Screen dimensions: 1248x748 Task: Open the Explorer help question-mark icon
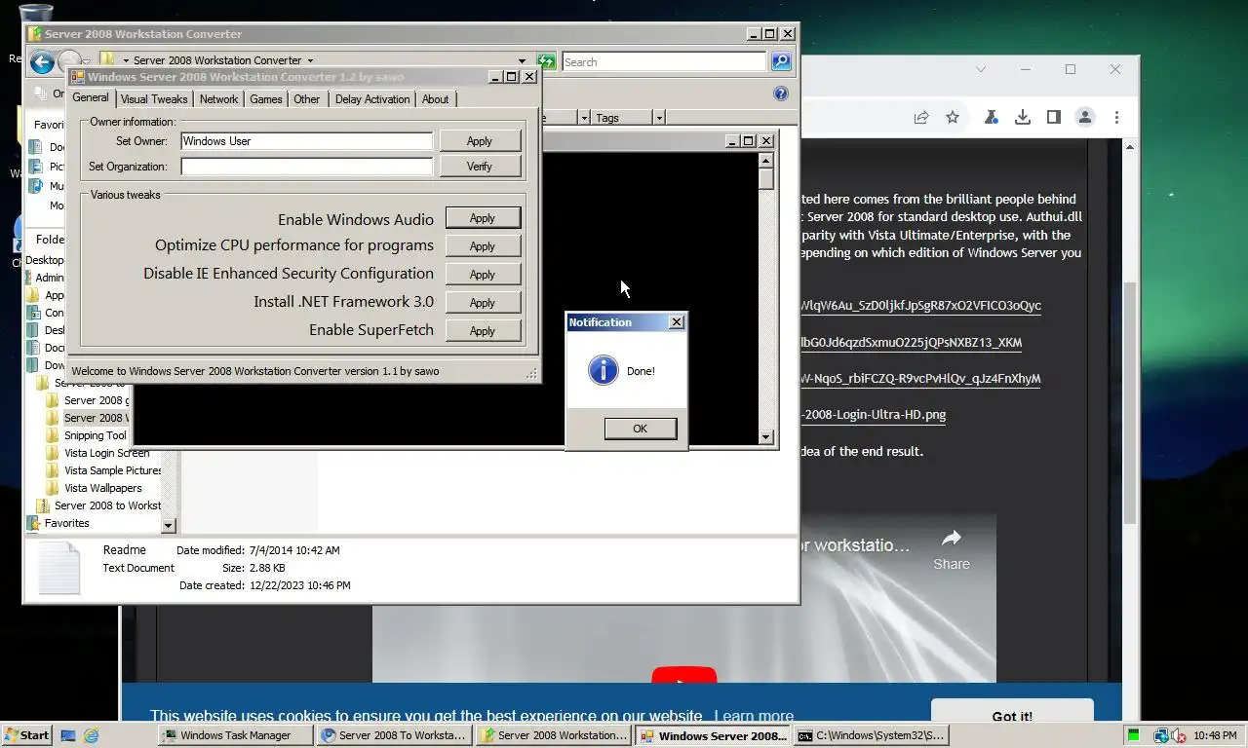tap(780, 93)
